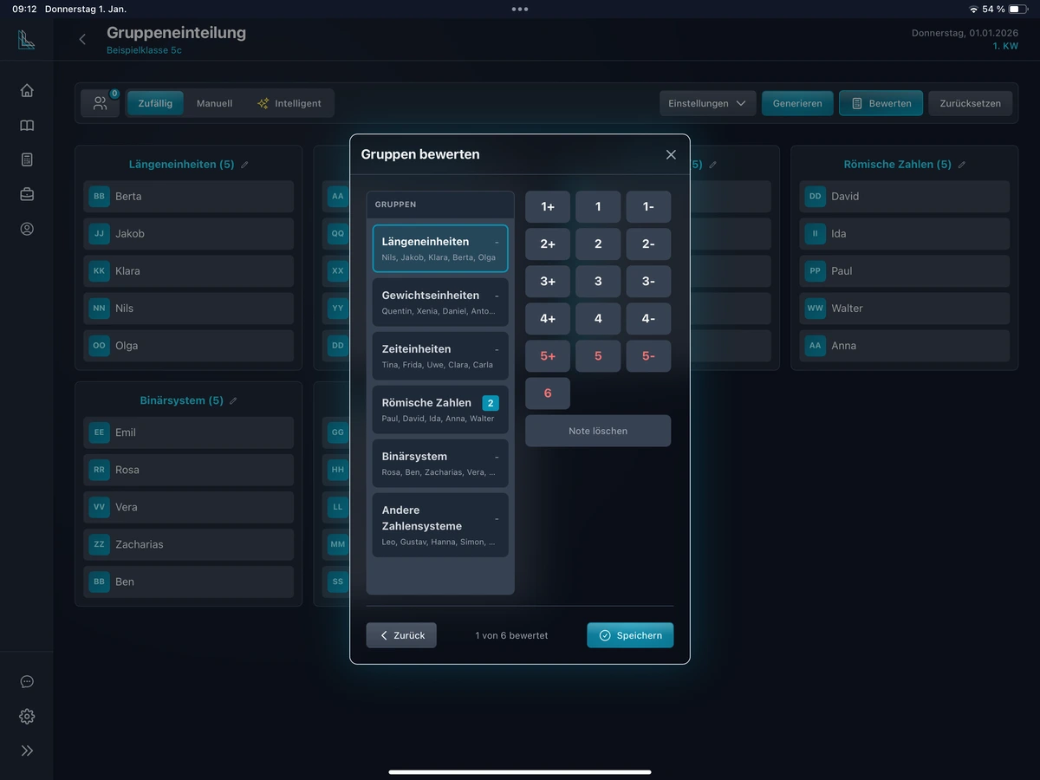Edit Längeneinheiten group name pencil icon
This screenshot has width=1040, height=780.
[244, 165]
